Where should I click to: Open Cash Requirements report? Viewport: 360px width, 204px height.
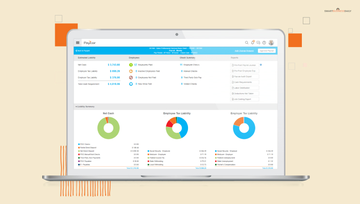(x=245, y=82)
